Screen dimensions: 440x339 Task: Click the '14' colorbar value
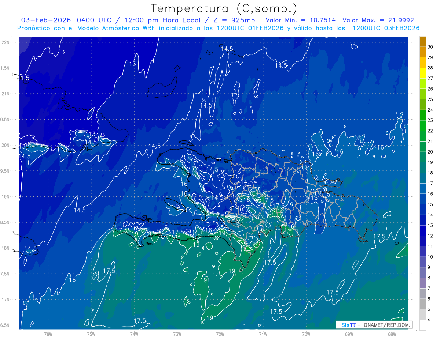point(430,215)
